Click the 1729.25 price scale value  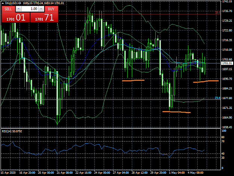pyautogui.click(x=227, y=21)
